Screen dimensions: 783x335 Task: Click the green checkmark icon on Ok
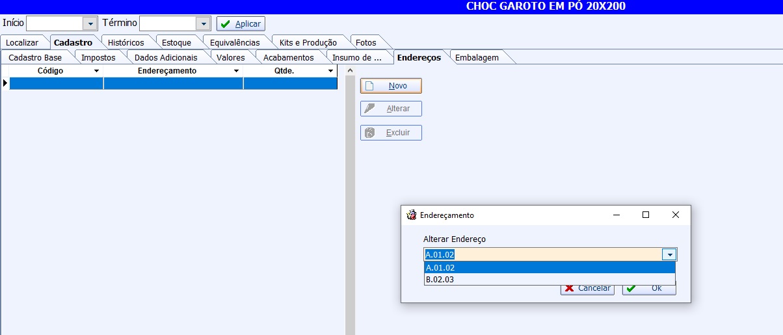[x=631, y=288]
